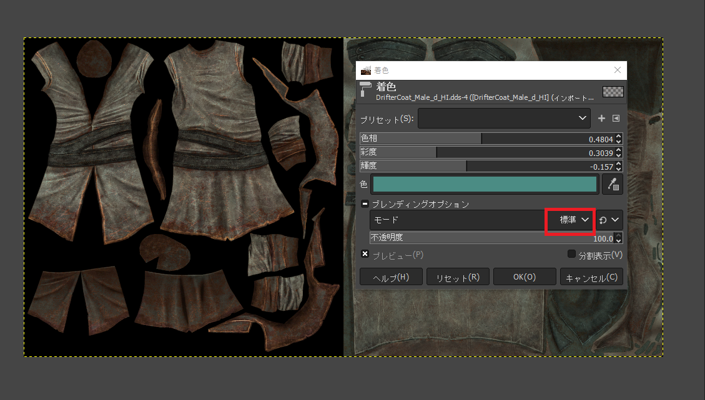Close the 着色 dialog
This screenshot has width=705, height=400.
coord(618,70)
